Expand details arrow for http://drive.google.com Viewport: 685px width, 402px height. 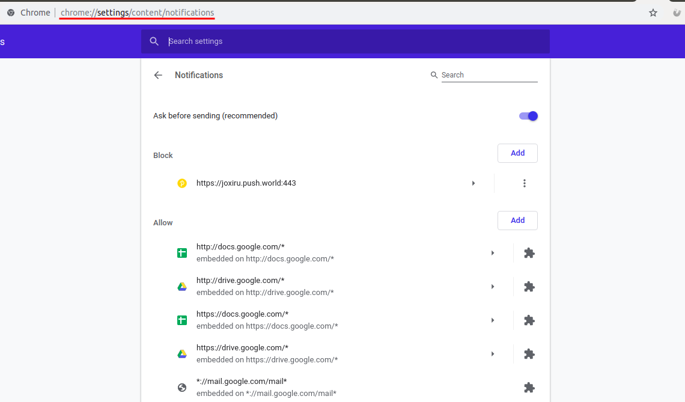[x=493, y=287]
